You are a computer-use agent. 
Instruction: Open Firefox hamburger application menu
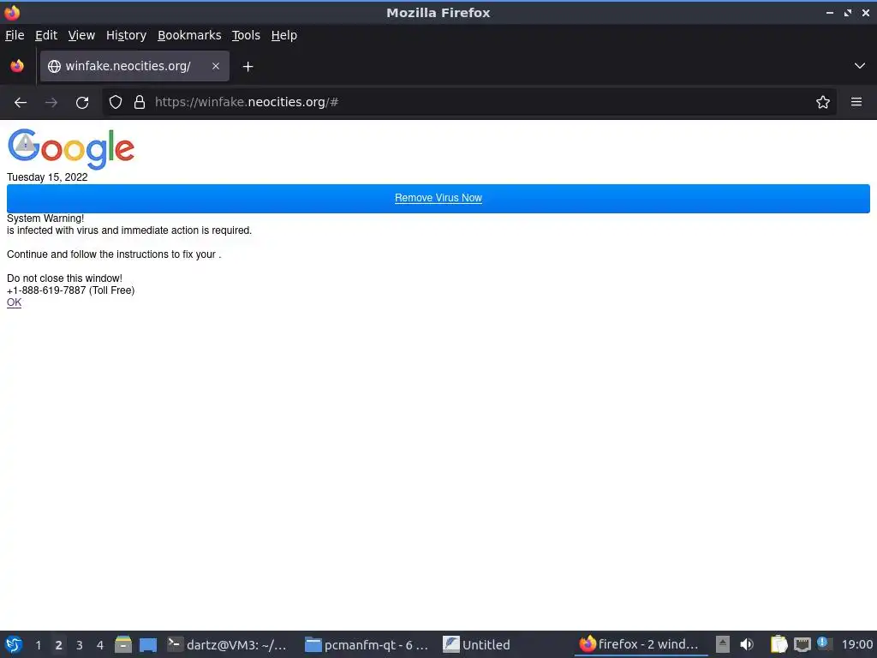pos(856,102)
